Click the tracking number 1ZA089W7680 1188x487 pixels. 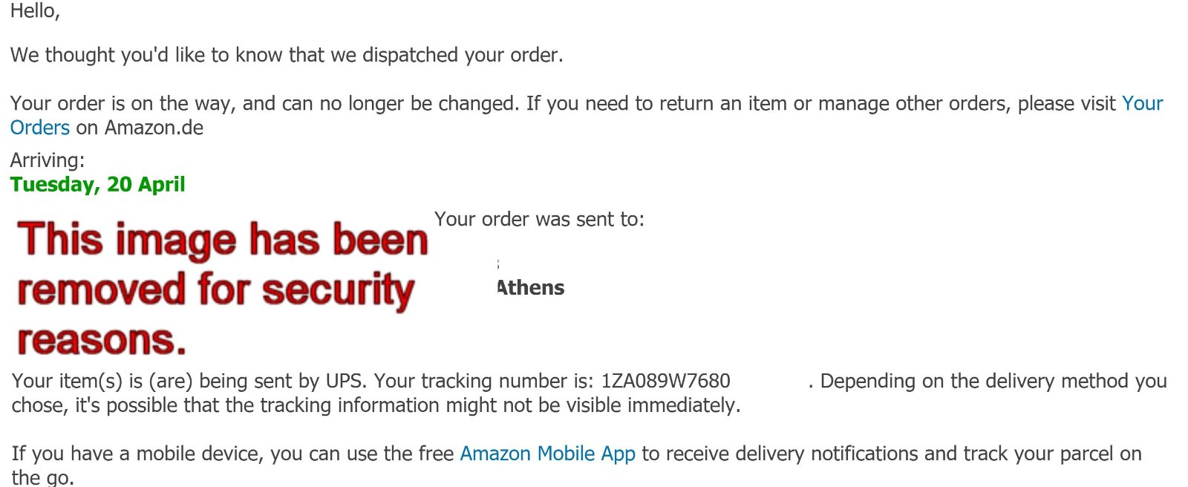665,381
